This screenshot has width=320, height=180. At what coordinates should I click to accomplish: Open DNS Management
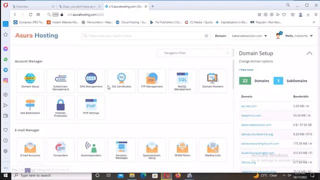91,81
